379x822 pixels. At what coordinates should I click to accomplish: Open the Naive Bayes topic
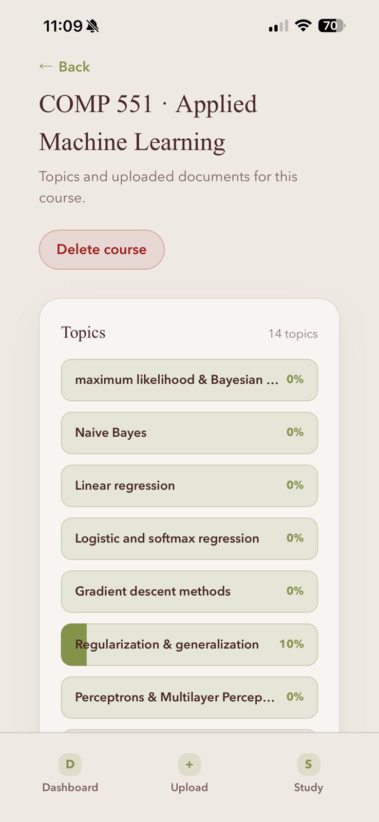(x=189, y=433)
